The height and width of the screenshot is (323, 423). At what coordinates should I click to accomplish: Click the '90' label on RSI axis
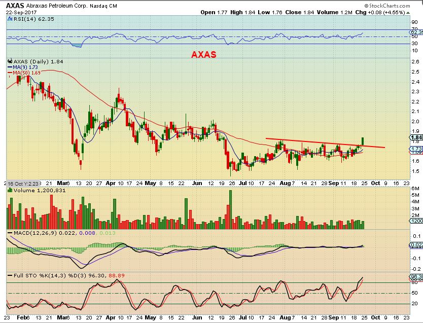pyautogui.click(x=415, y=22)
